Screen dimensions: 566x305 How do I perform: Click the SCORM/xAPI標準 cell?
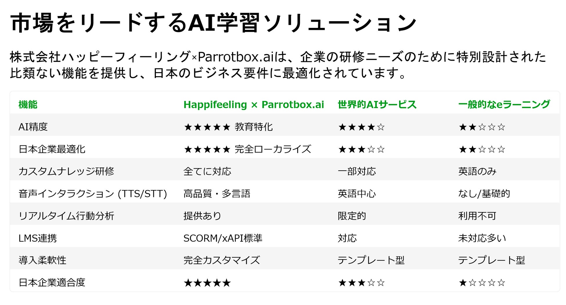tap(223, 238)
